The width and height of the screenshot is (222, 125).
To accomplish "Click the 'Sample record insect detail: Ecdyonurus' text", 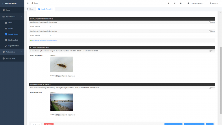I will (x=43, y=22).
